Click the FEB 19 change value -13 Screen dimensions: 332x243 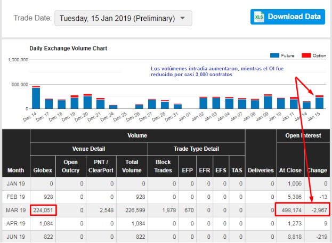pyautogui.click(x=323, y=197)
